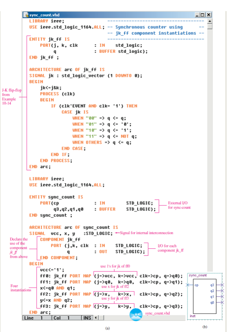Click the comment 'jk_ff component instantiations'

click(156, 33)
